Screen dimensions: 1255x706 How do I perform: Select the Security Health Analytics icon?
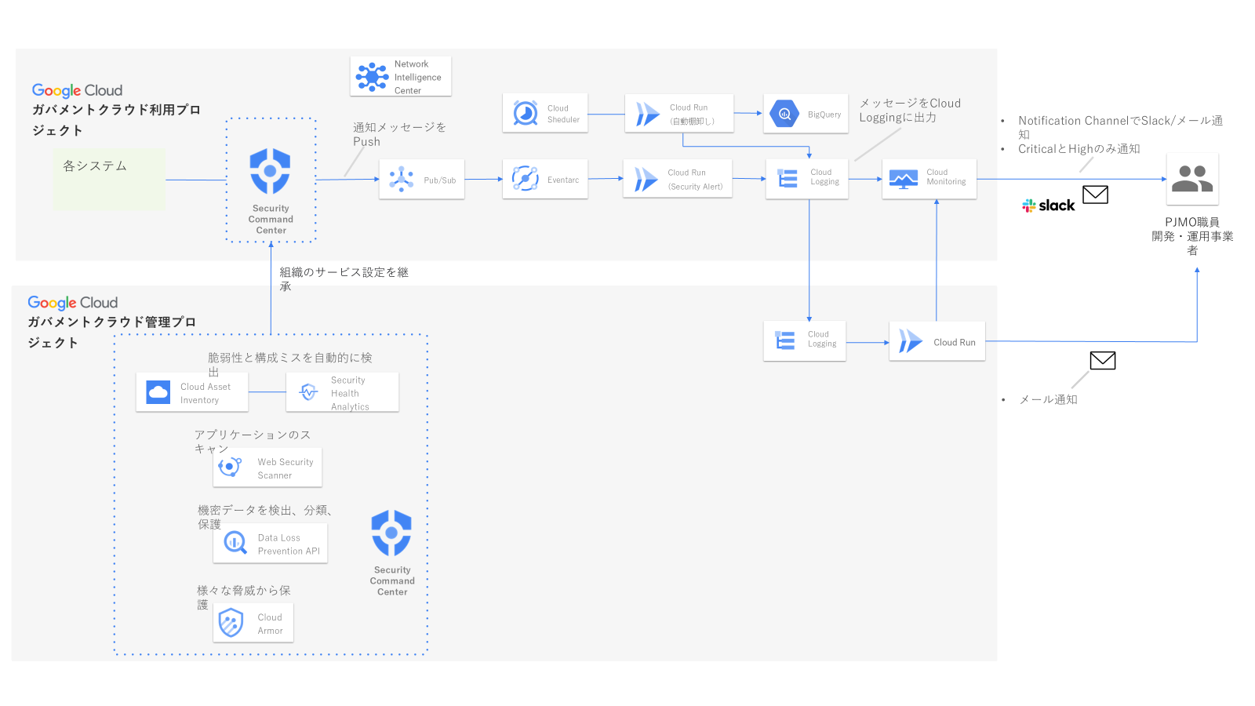click(x=308, y=391)
